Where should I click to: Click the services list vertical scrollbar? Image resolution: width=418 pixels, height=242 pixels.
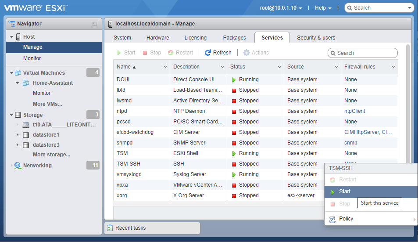tap(407, 104)
